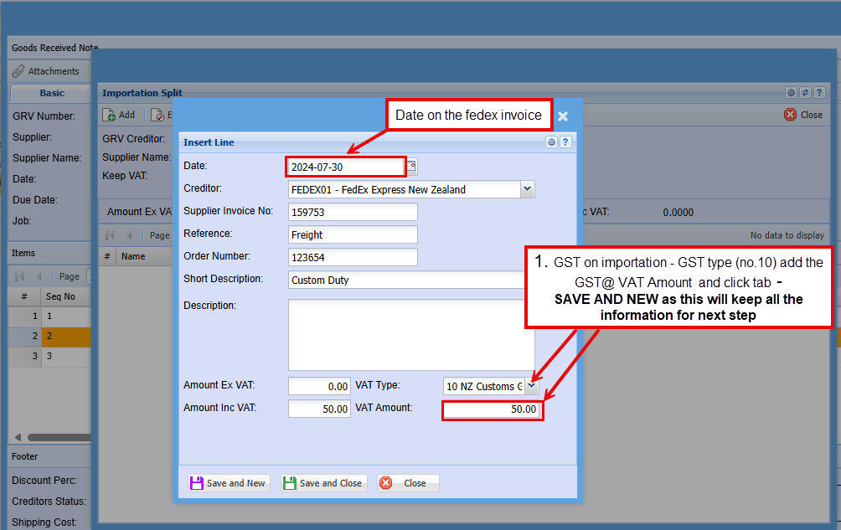Image resolution: width=841 pixels, height=530 pixels.
Task: Select the large Description text area
Action: tap(411, 335)
